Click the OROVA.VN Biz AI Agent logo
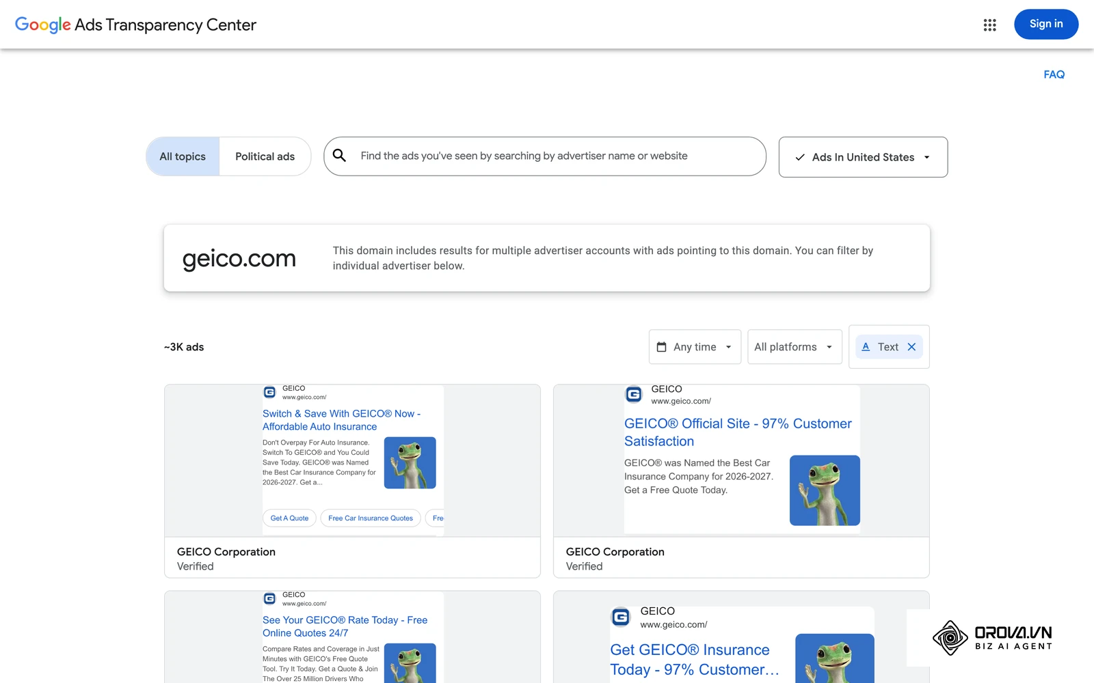 pos(991,638)
